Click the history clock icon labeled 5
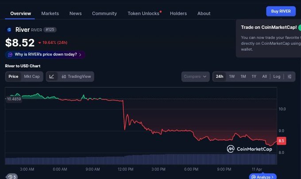Viewport: 301px width, 179px height. coord(12,177)
